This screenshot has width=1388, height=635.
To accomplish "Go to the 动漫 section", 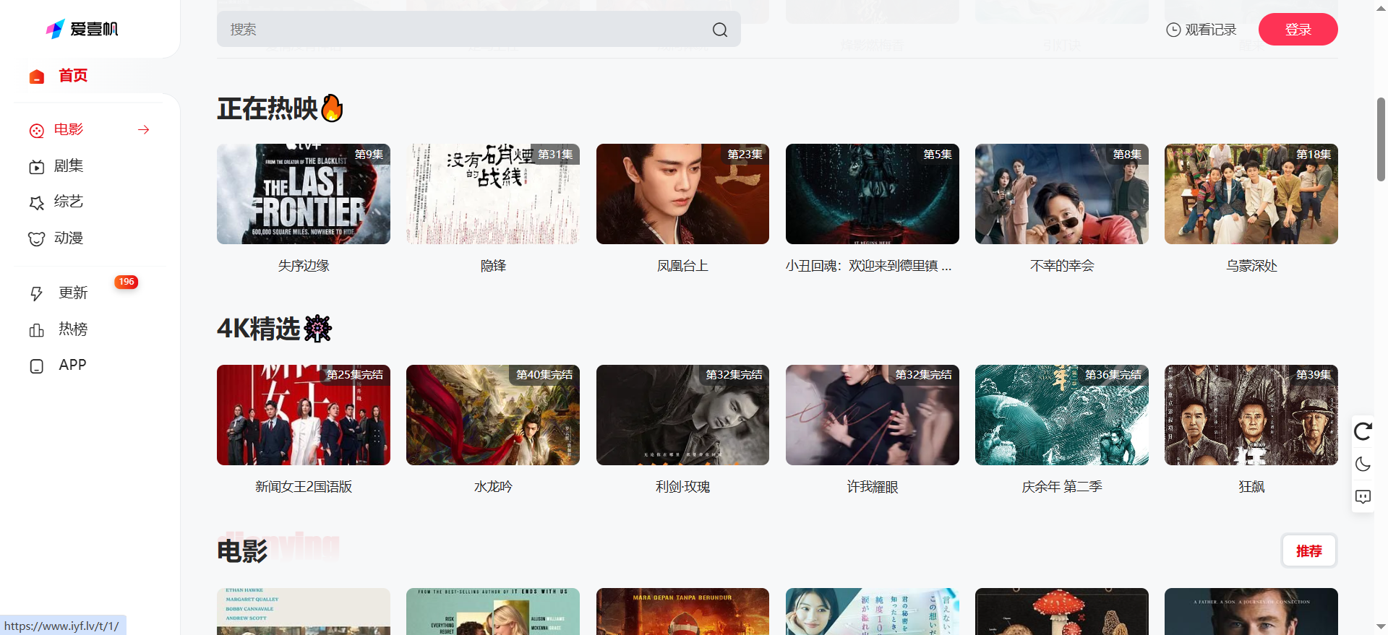I will point(69,238).
